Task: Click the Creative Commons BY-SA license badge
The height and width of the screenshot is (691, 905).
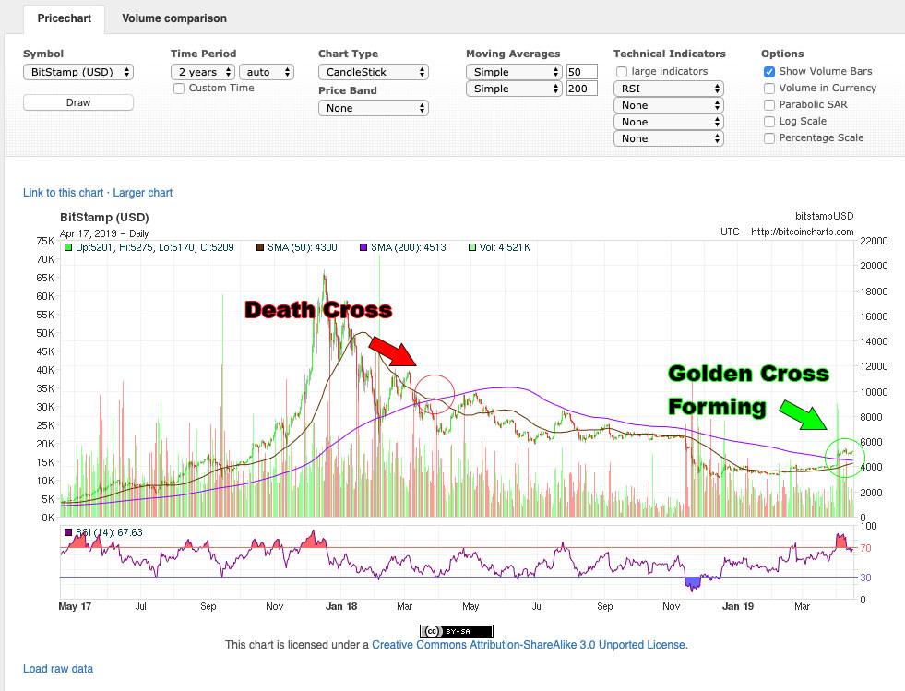Action: (x=456, y=631)
